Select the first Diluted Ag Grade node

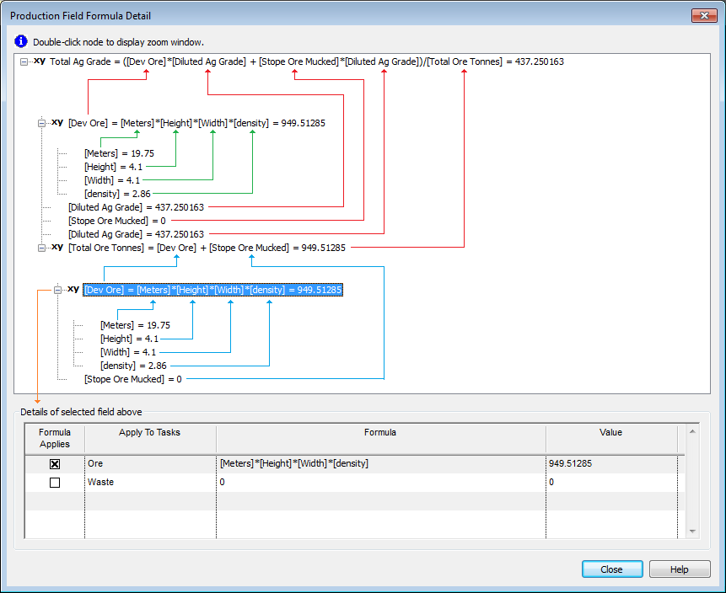pyautogui.click(x=136, y=207)
